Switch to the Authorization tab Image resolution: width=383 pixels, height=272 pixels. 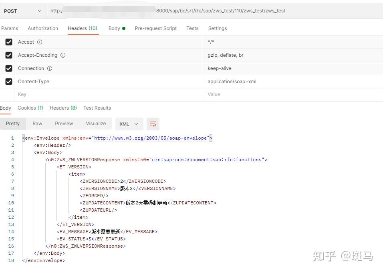[x=43, y=28]
